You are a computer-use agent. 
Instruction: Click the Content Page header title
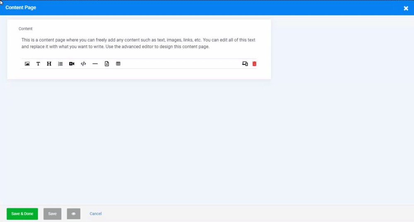pyautogui.click(x=21, y=8)
